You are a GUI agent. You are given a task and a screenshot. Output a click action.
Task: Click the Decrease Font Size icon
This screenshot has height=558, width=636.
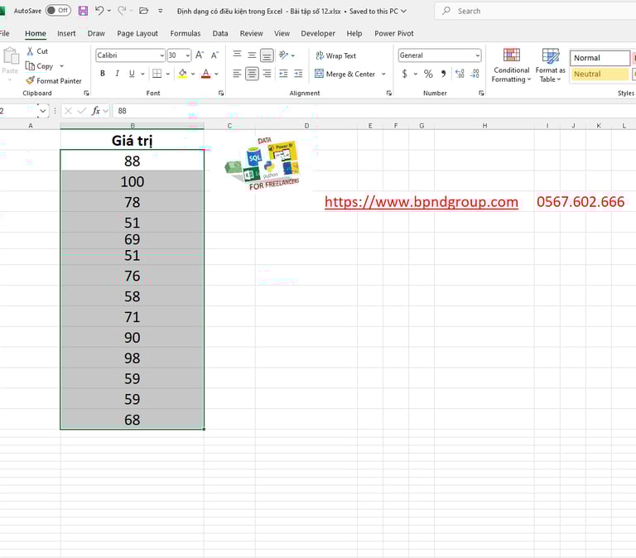tap(214, 55)
